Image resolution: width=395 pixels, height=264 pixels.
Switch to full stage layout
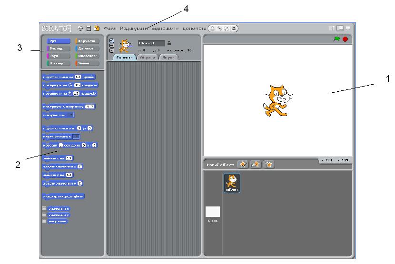[x=340, y=28]
